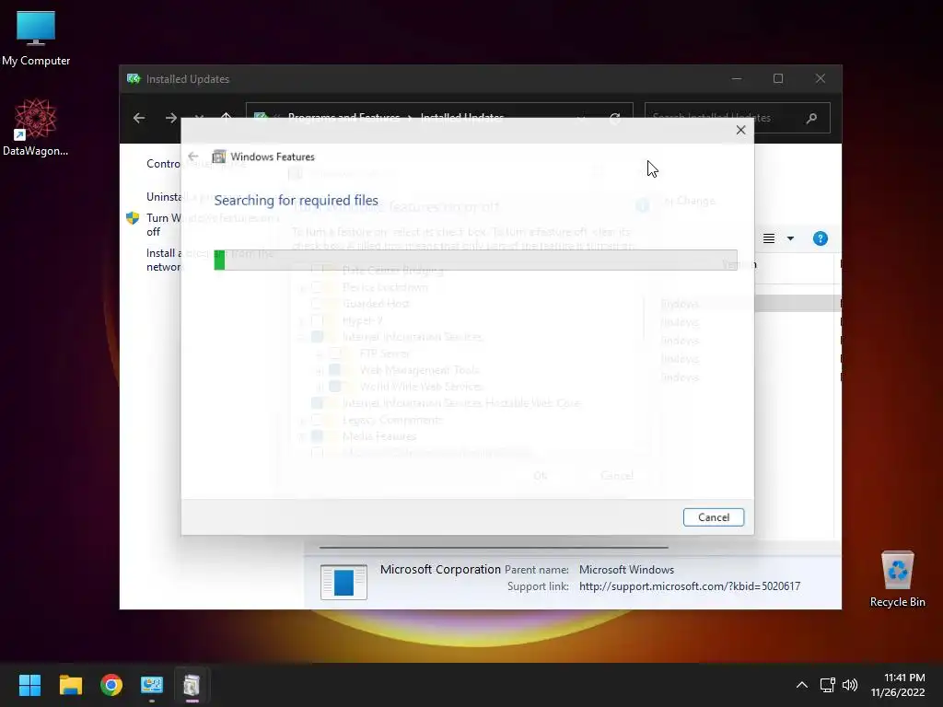943x707 pixels.
Task: Click the Windows Features dialog title icon
Action: tap(219, 156)
